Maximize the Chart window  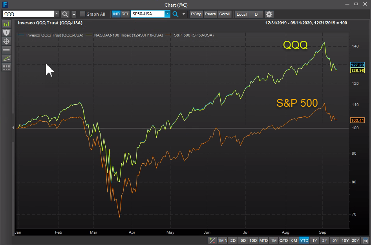[356, 4]
